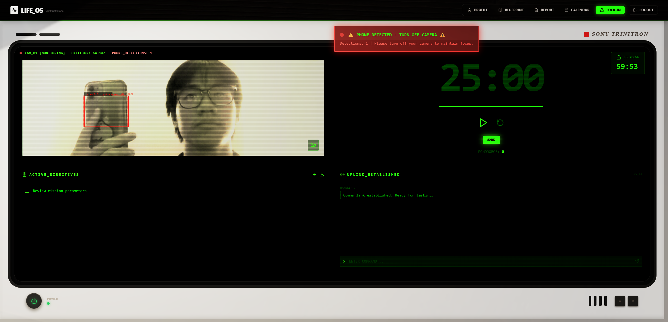Activate the green LOCK-IN button
The height and width of the screenshot is (322, 668).
tap(610, 10)
